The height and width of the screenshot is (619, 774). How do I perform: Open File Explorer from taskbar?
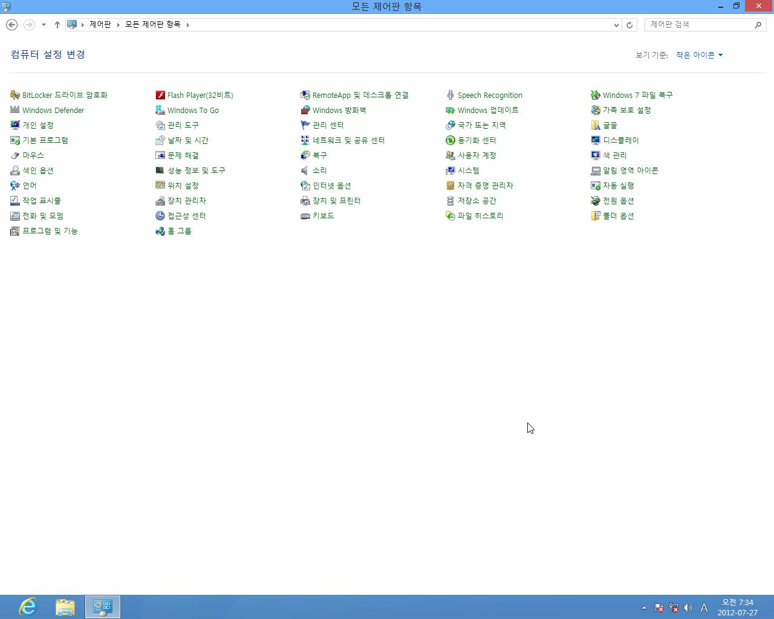pyautogui.click(x=65, y=607)
